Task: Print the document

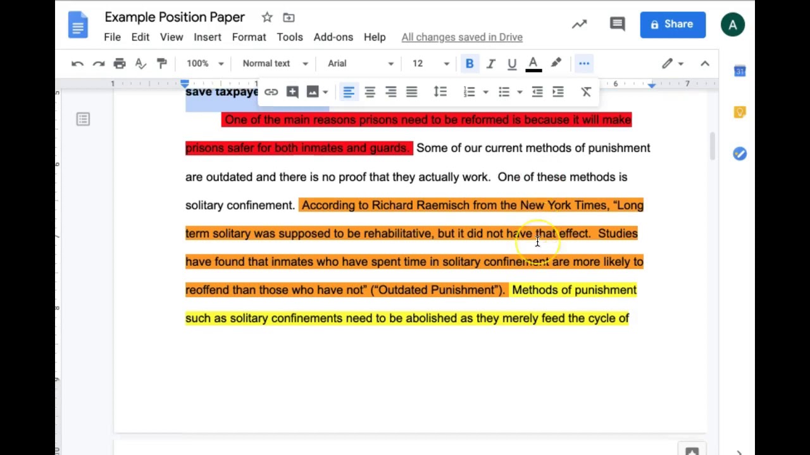Action: [x=120, y=63]
